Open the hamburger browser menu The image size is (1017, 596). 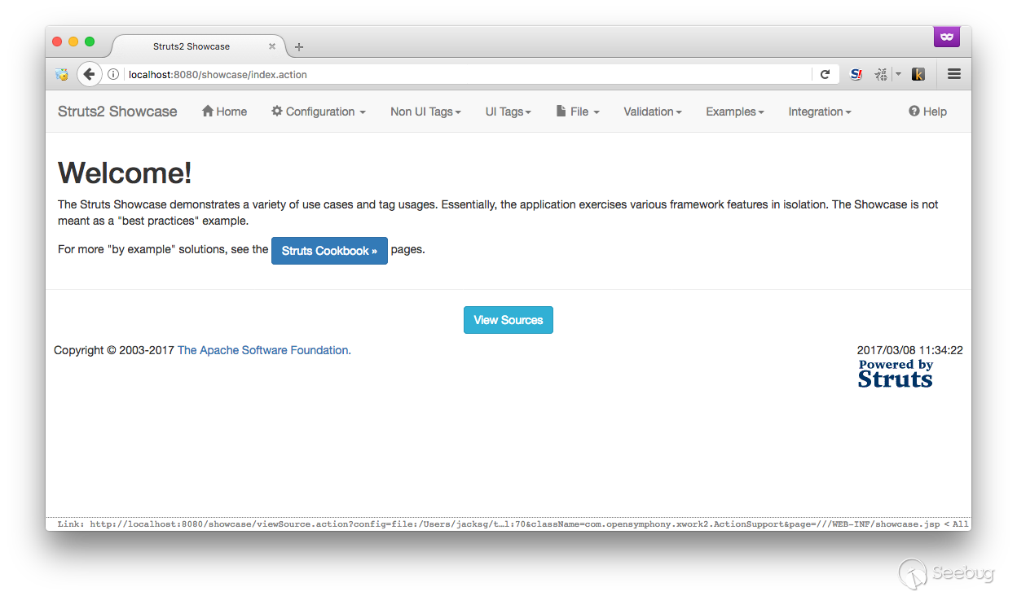tap(954, 74)
